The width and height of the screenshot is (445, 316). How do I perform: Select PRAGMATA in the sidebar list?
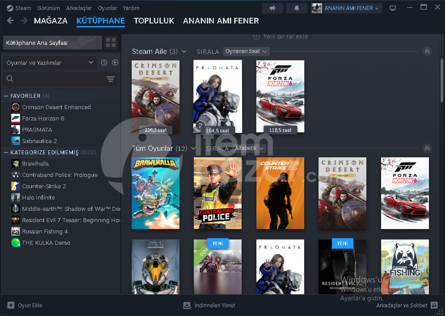click(x=37, y=130)
